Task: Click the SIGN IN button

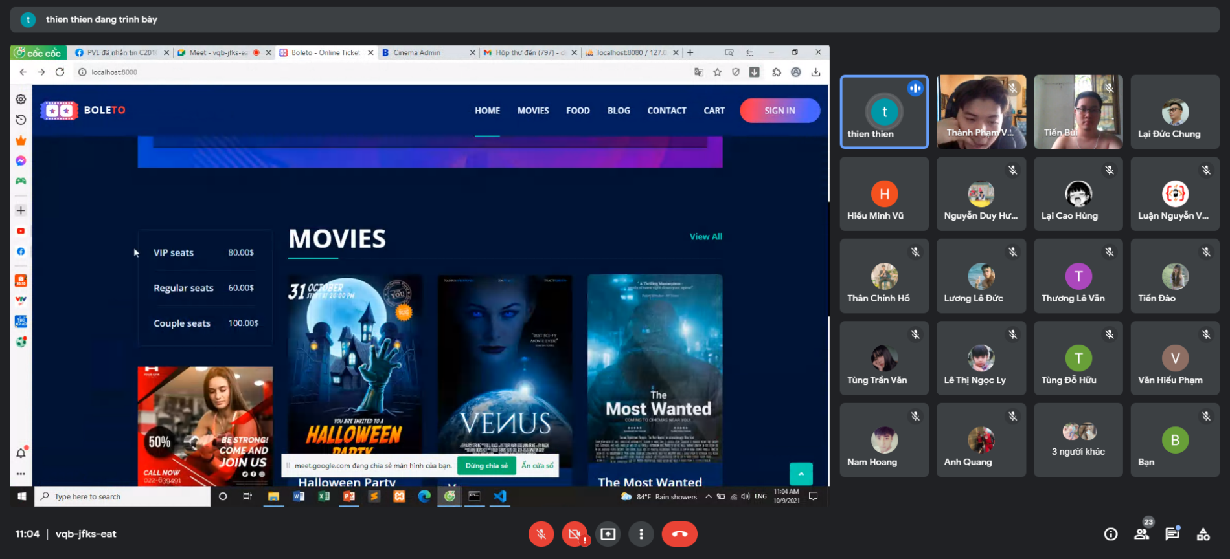Action: coord(780,111)
